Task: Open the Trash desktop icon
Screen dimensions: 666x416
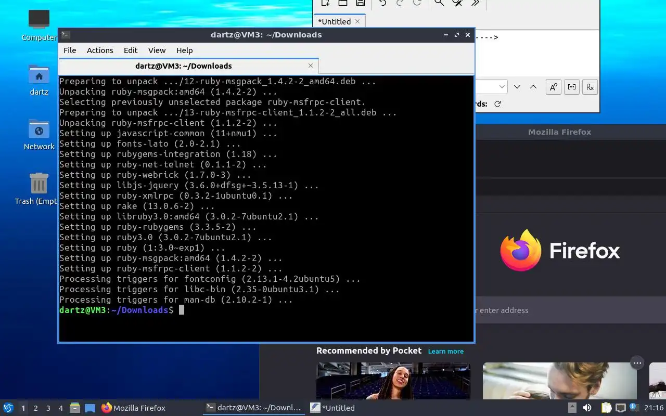Action: pyautogui.click(x=39, y=189)
